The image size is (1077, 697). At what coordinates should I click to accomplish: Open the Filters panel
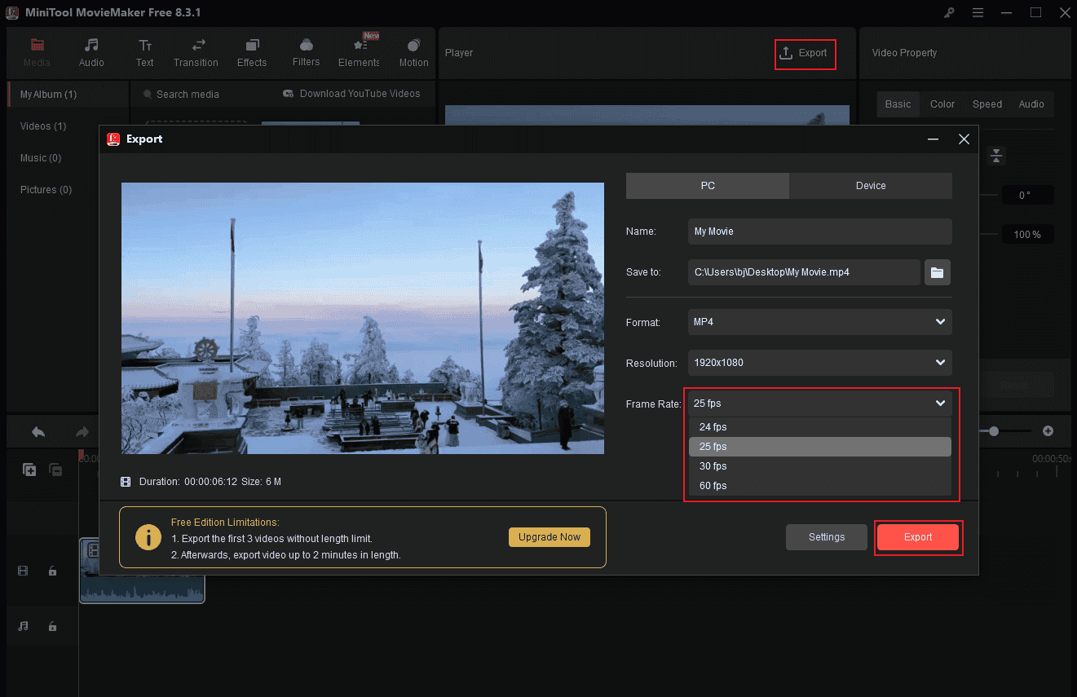pyautogui.click(x=305, y=51)
